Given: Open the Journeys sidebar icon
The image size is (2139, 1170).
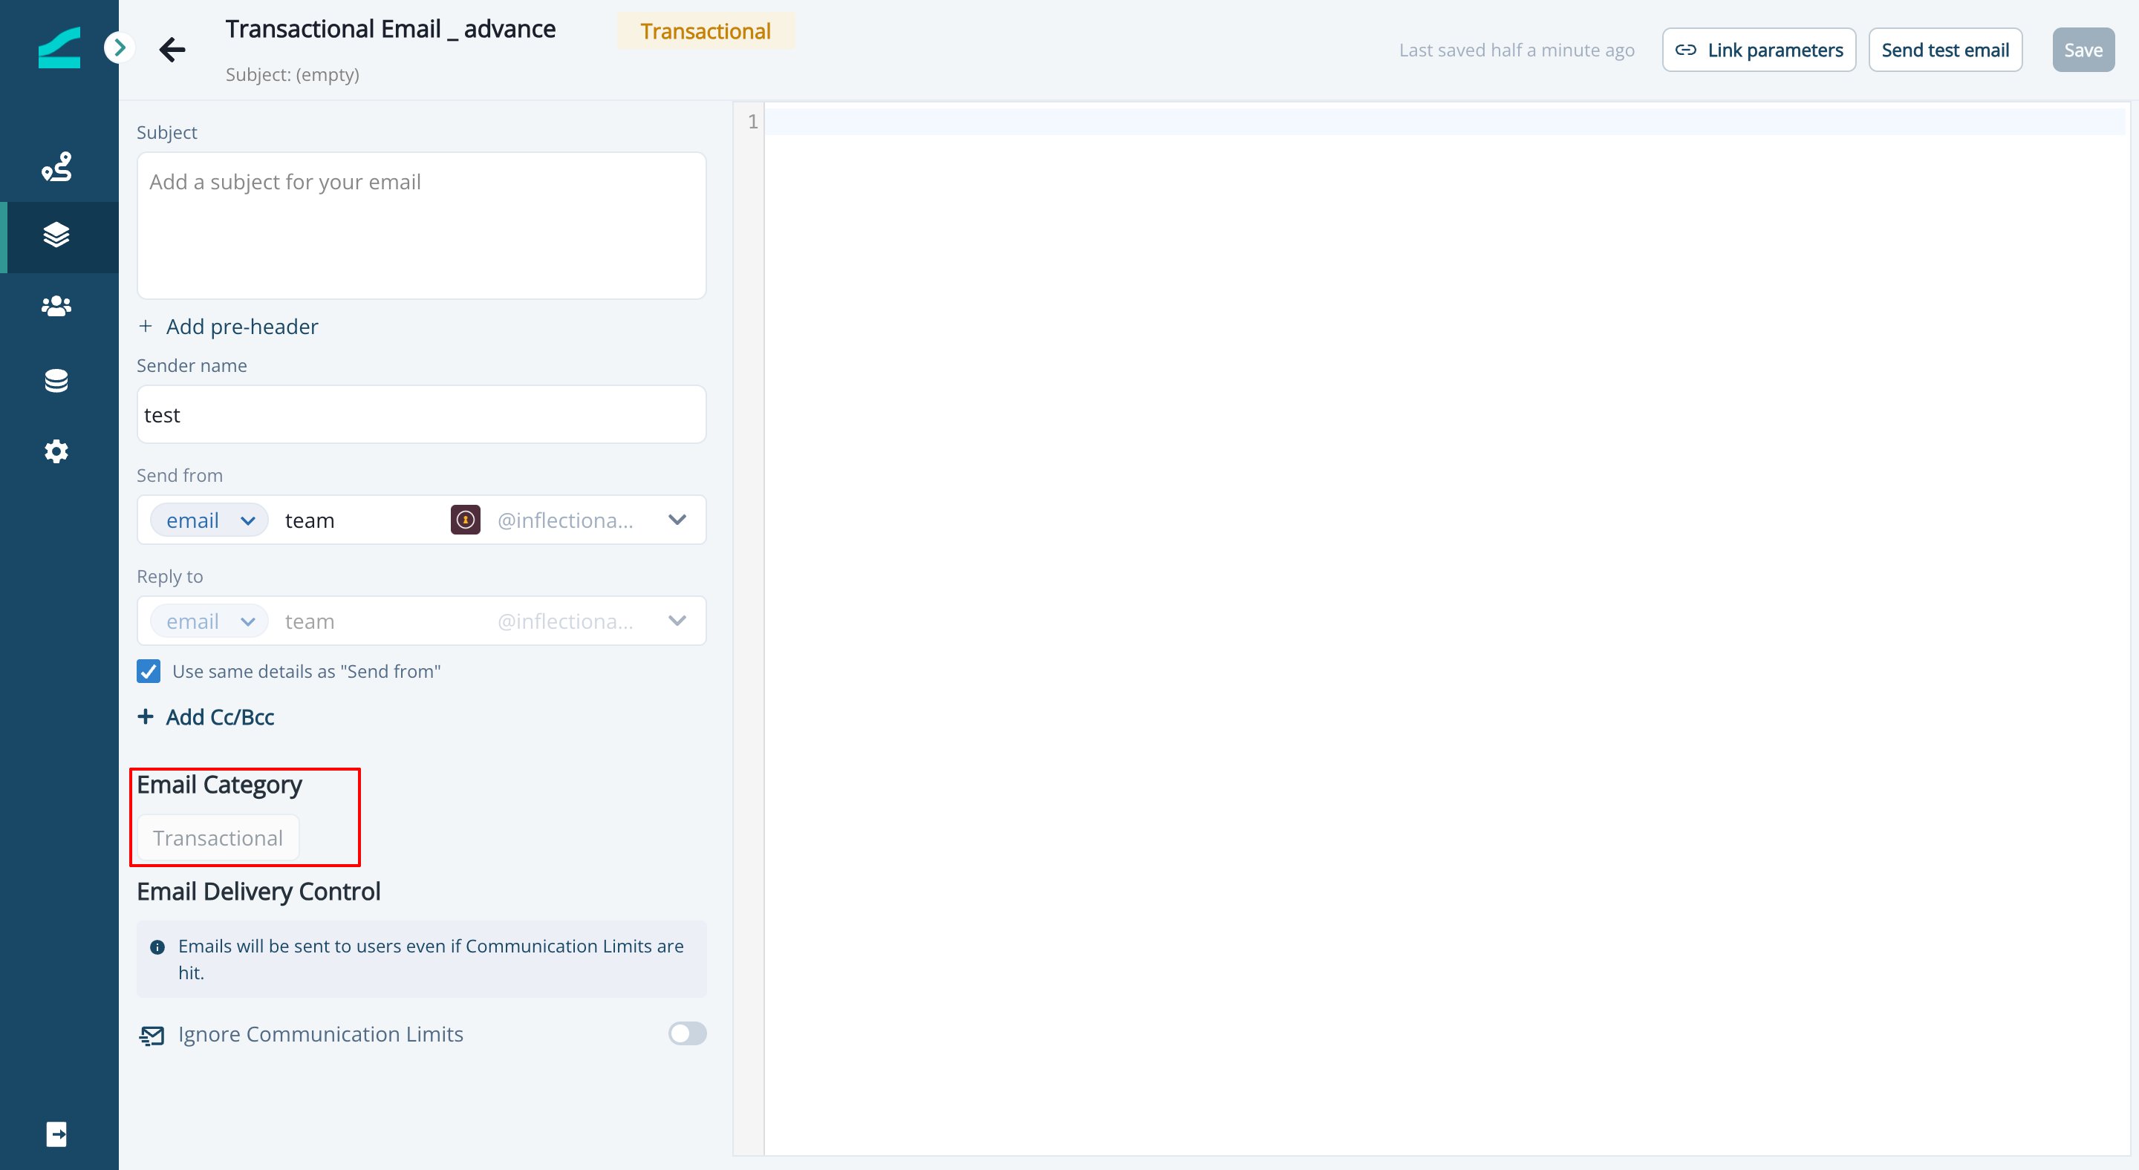Looking at the screenshot, I should 56,167.
